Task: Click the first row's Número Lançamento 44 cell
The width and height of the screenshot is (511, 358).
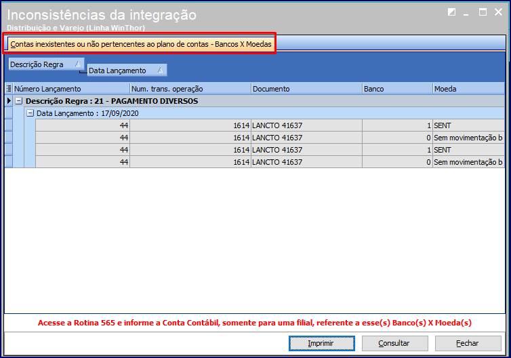Action: [x=83, y=125]
